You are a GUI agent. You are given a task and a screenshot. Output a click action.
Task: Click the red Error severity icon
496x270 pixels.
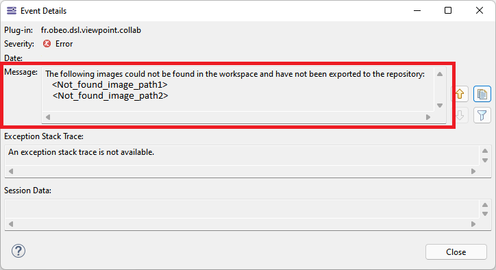(47, 44)
